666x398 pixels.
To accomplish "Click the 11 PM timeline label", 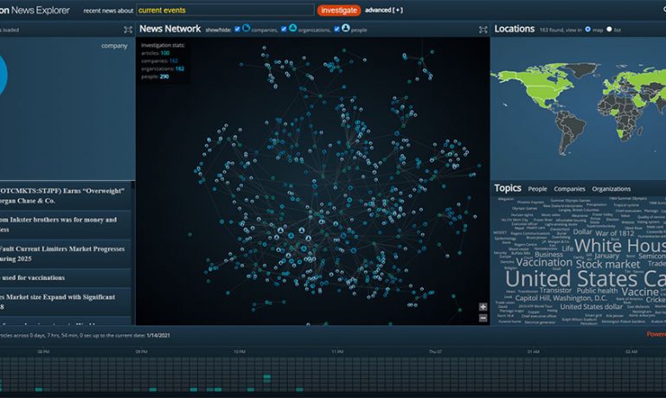I will coord(337,351).
